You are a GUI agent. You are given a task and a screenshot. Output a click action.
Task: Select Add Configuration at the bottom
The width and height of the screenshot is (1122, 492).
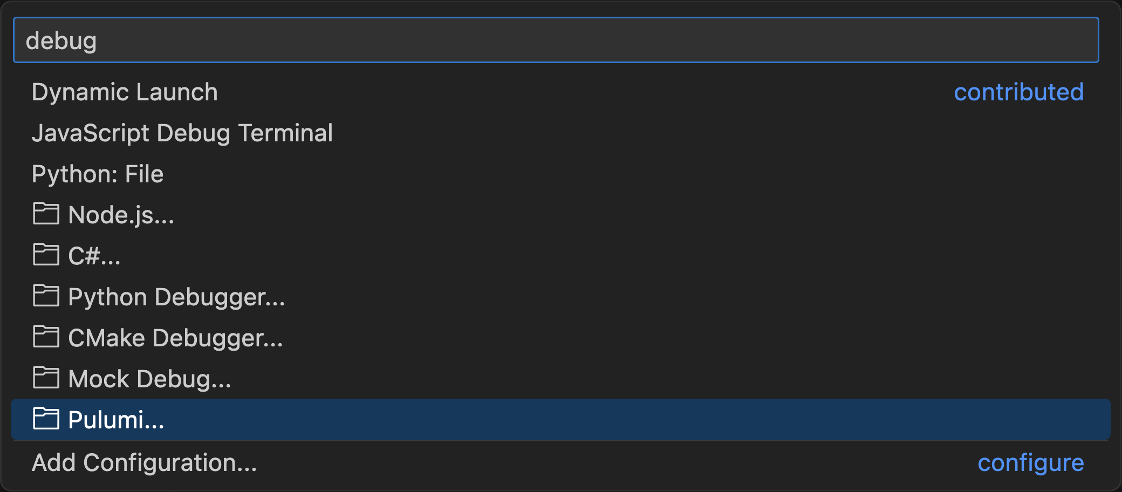click(144, 462)
